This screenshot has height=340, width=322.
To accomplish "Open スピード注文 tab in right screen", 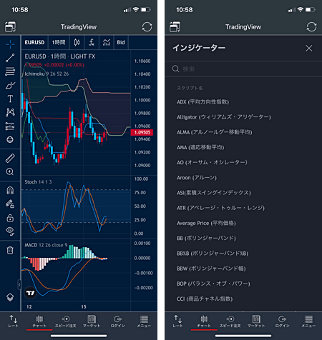I will 230,321.
